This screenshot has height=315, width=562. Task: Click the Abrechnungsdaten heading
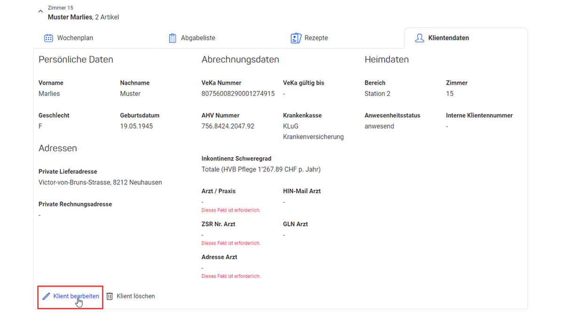click(x=240, y=60)
